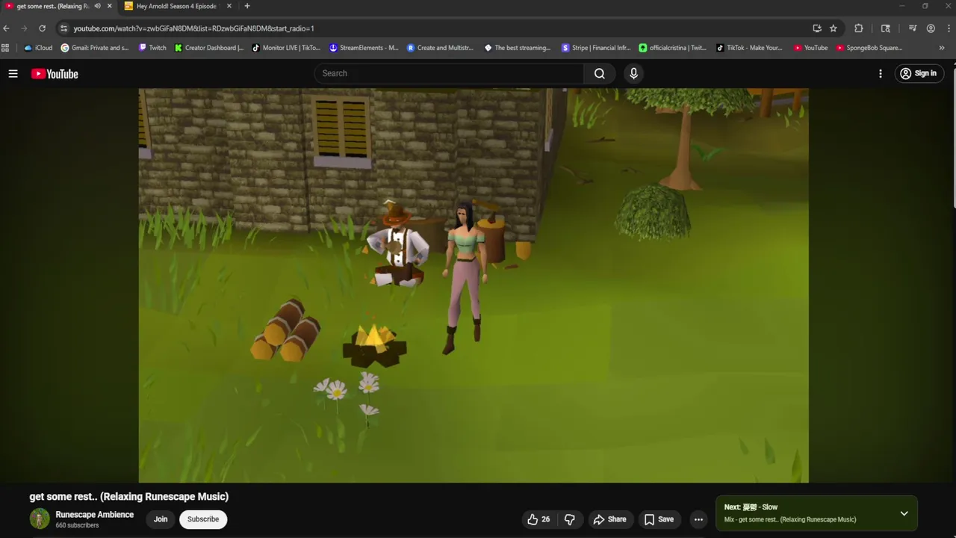Open the browser Extensions puzzle icon
The height and width of the screenshot is (538, 956).
(x=858, y=28)
